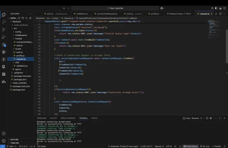Open the Accounts icon

[4, 133]
